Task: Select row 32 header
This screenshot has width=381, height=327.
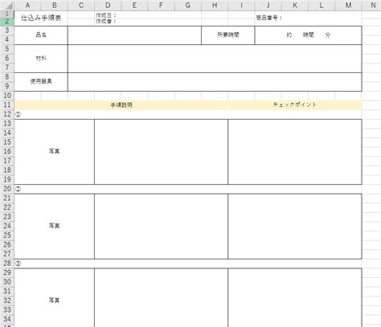Action: [x=7, y=300]
